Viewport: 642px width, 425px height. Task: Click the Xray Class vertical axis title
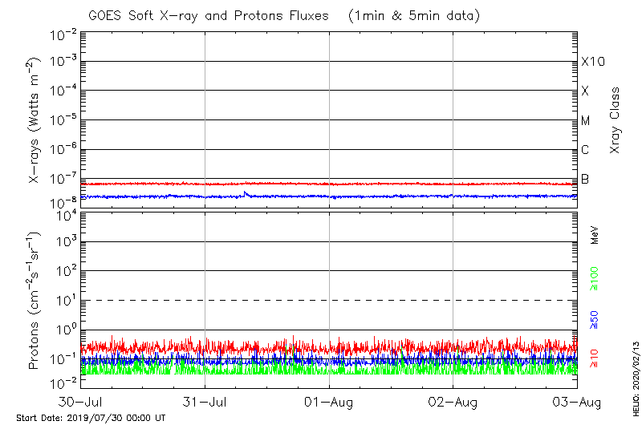click(x=616, y=120)
